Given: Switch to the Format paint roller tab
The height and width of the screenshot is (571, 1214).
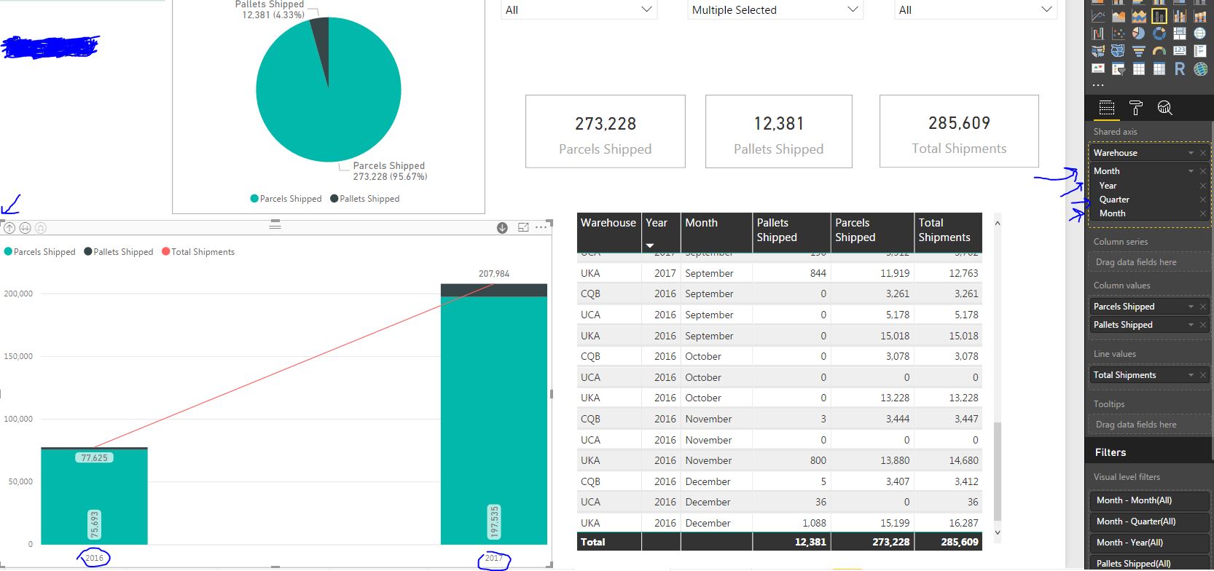Looking at the screenshot, I should pyautogui.click(x=1136, y=109).
